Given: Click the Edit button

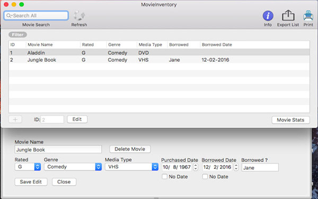Looking at the screenshot, I should click(77, 119).
